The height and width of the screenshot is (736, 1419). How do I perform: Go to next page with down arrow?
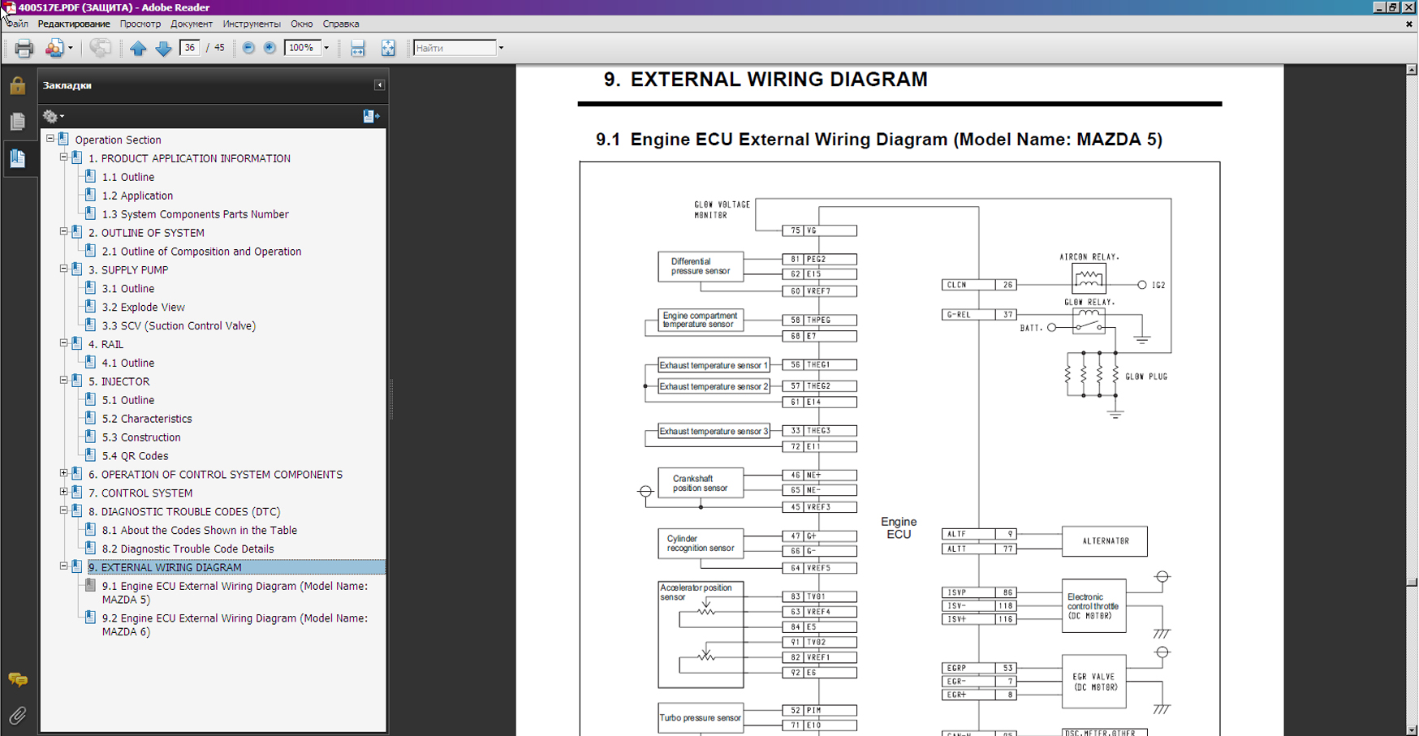point(163,48)
